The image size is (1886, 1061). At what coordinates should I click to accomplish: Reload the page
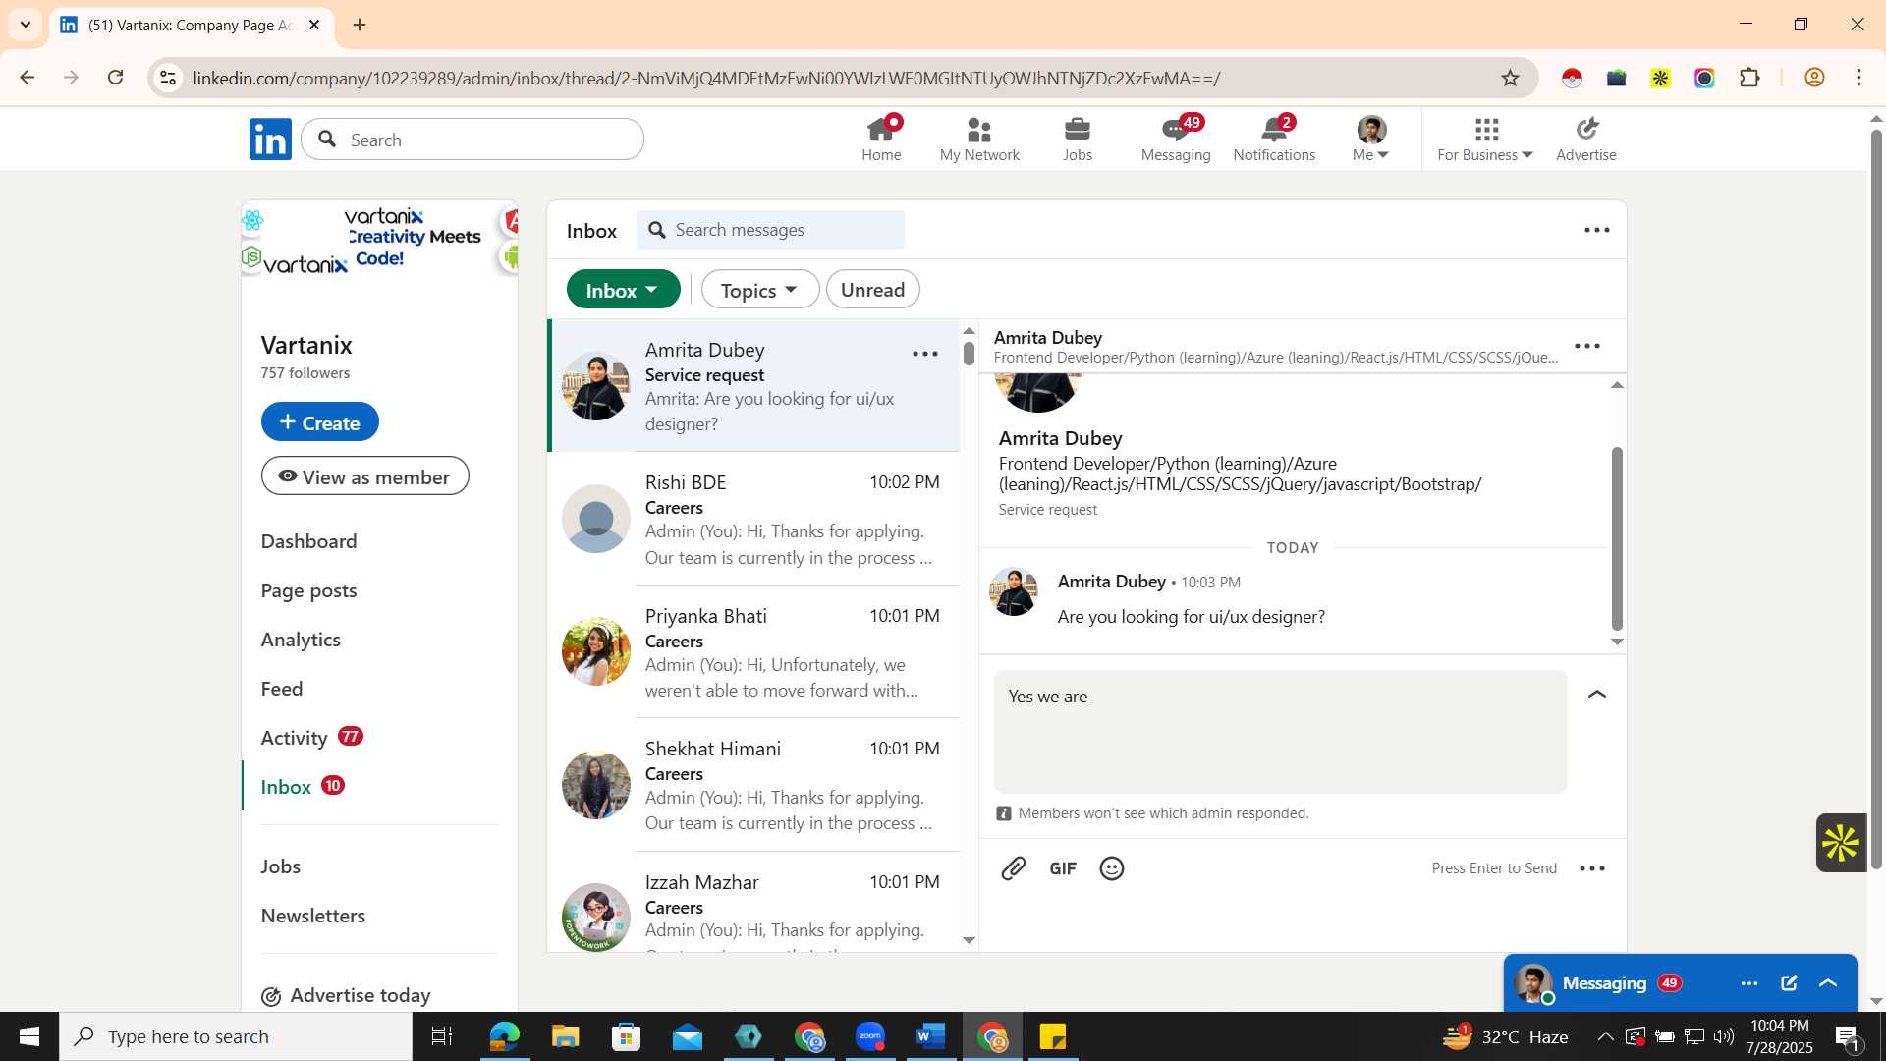(x=115, y=78)
